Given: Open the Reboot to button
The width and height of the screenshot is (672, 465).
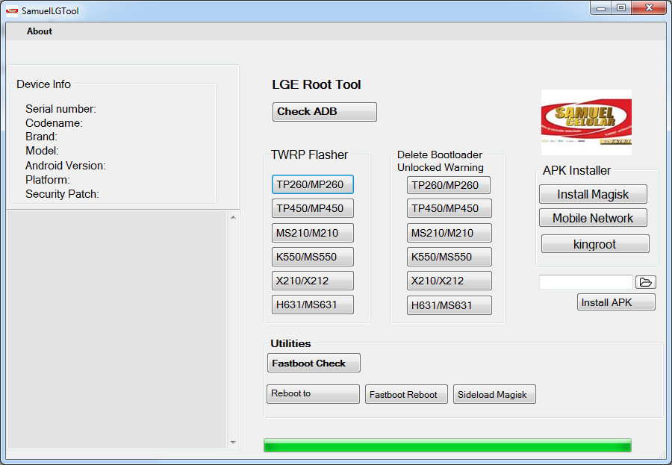Looking at the screenshot, I should 313,394.
